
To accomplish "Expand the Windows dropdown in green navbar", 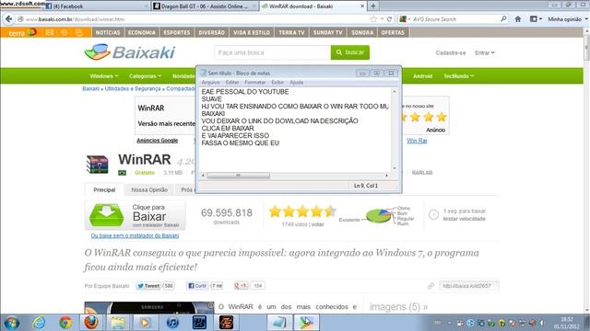I will [x=104, y=76].
